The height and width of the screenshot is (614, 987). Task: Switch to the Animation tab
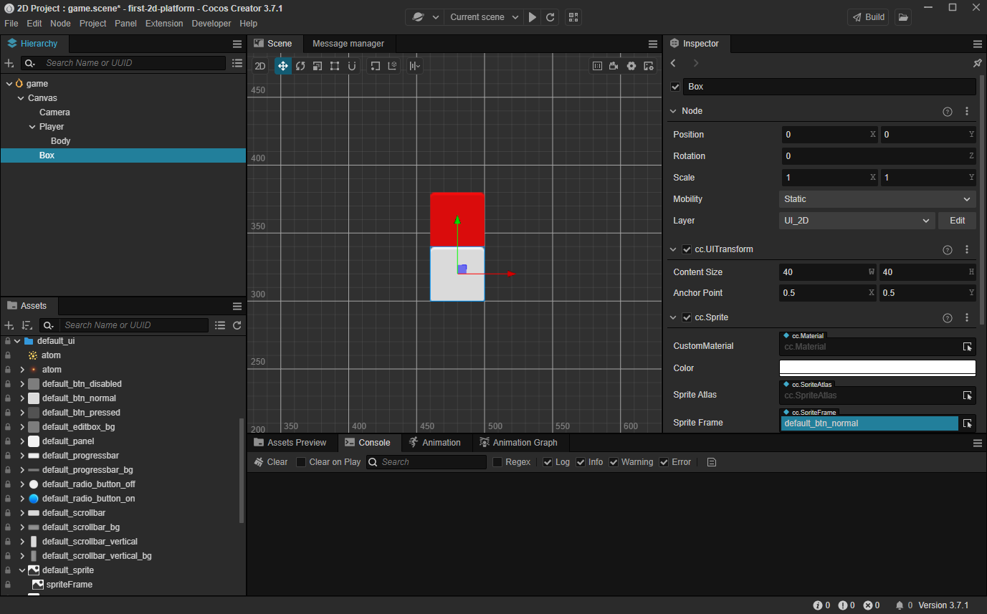point(434,443)
